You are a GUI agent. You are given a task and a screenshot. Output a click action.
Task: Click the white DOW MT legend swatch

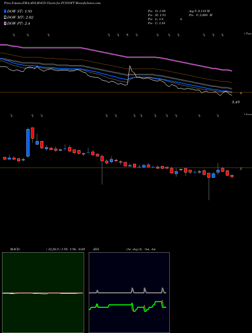(5, 17)
